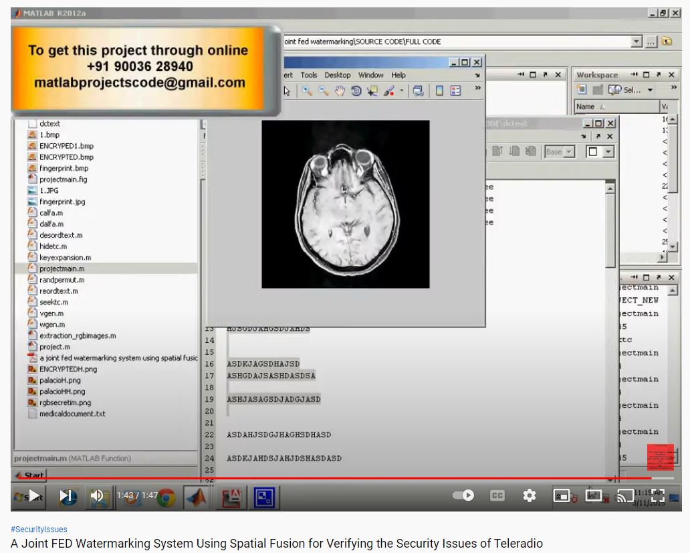Image resolution: width=690 pixels, height=553 pixels.
Task: Expand the current folder path dropdown
Action: click(x=637, y=42)
